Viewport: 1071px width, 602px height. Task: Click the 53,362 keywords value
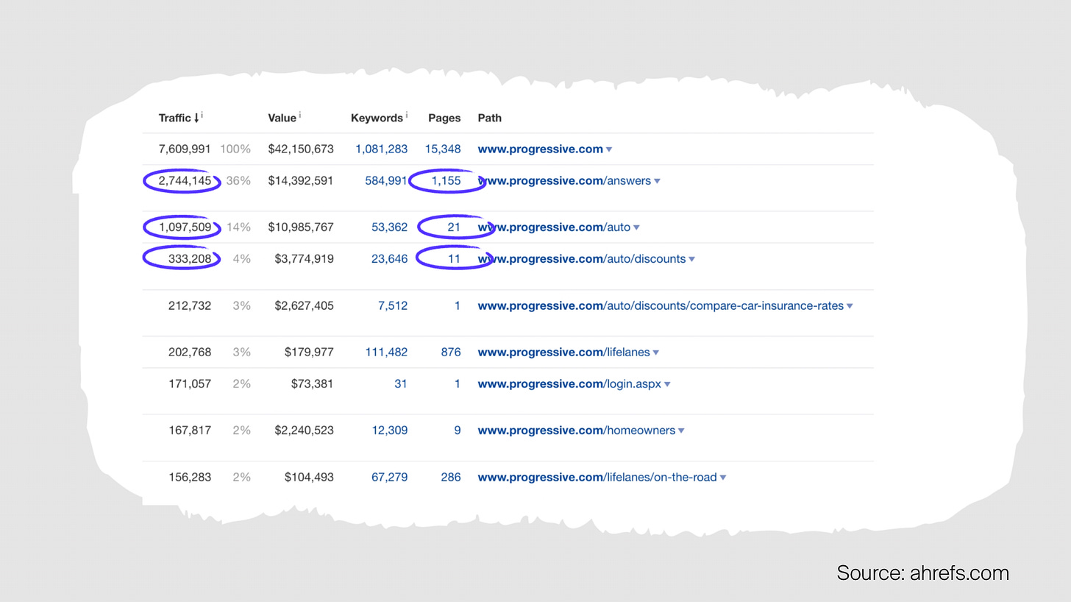click(389, 227)
